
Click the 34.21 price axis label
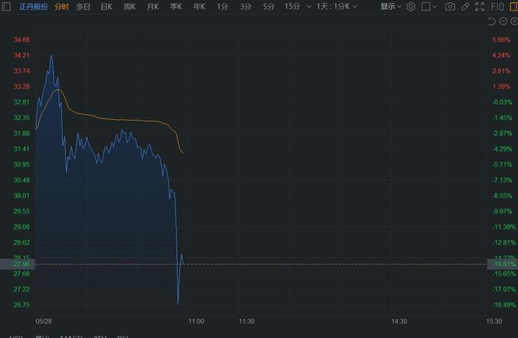21,55
